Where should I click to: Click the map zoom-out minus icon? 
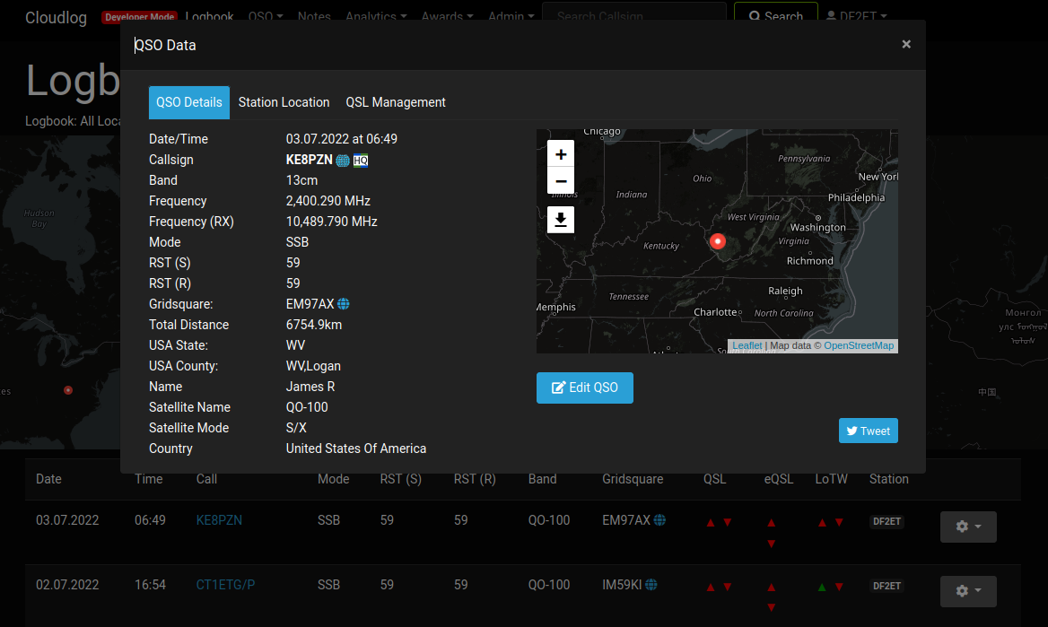click(x=561, y=181)
